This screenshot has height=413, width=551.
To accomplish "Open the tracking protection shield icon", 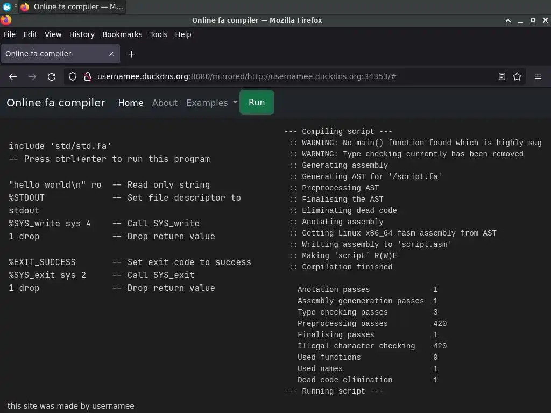I will point(73,76).
